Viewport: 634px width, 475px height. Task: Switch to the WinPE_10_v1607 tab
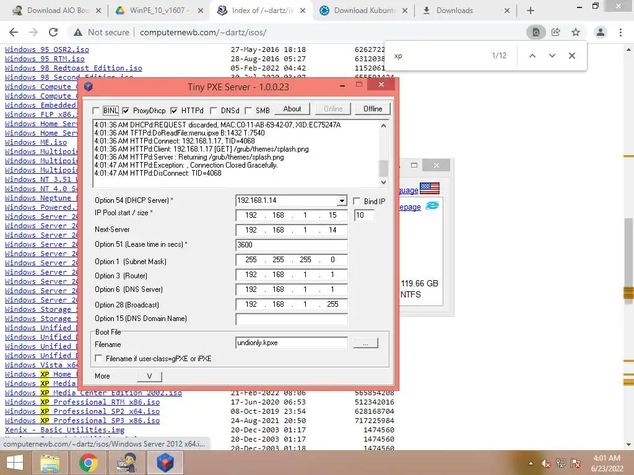click(158, 11)
